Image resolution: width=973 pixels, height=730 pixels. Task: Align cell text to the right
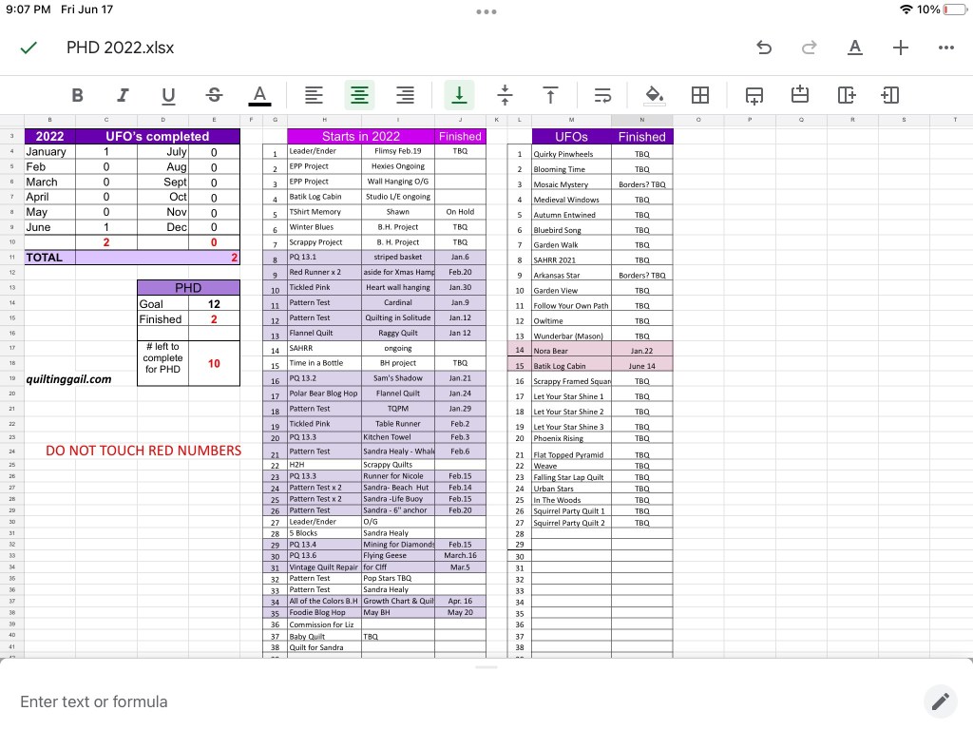tap(405, 95)
